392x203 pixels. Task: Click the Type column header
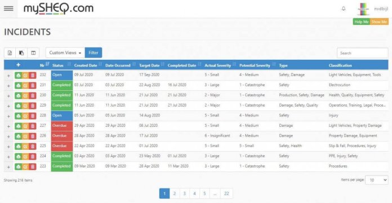coord(283,65)
